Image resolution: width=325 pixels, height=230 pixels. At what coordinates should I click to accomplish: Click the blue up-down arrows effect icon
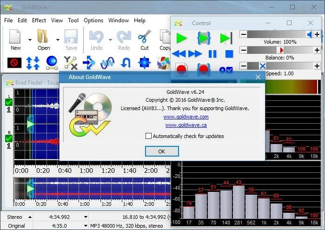click(33, 63)
